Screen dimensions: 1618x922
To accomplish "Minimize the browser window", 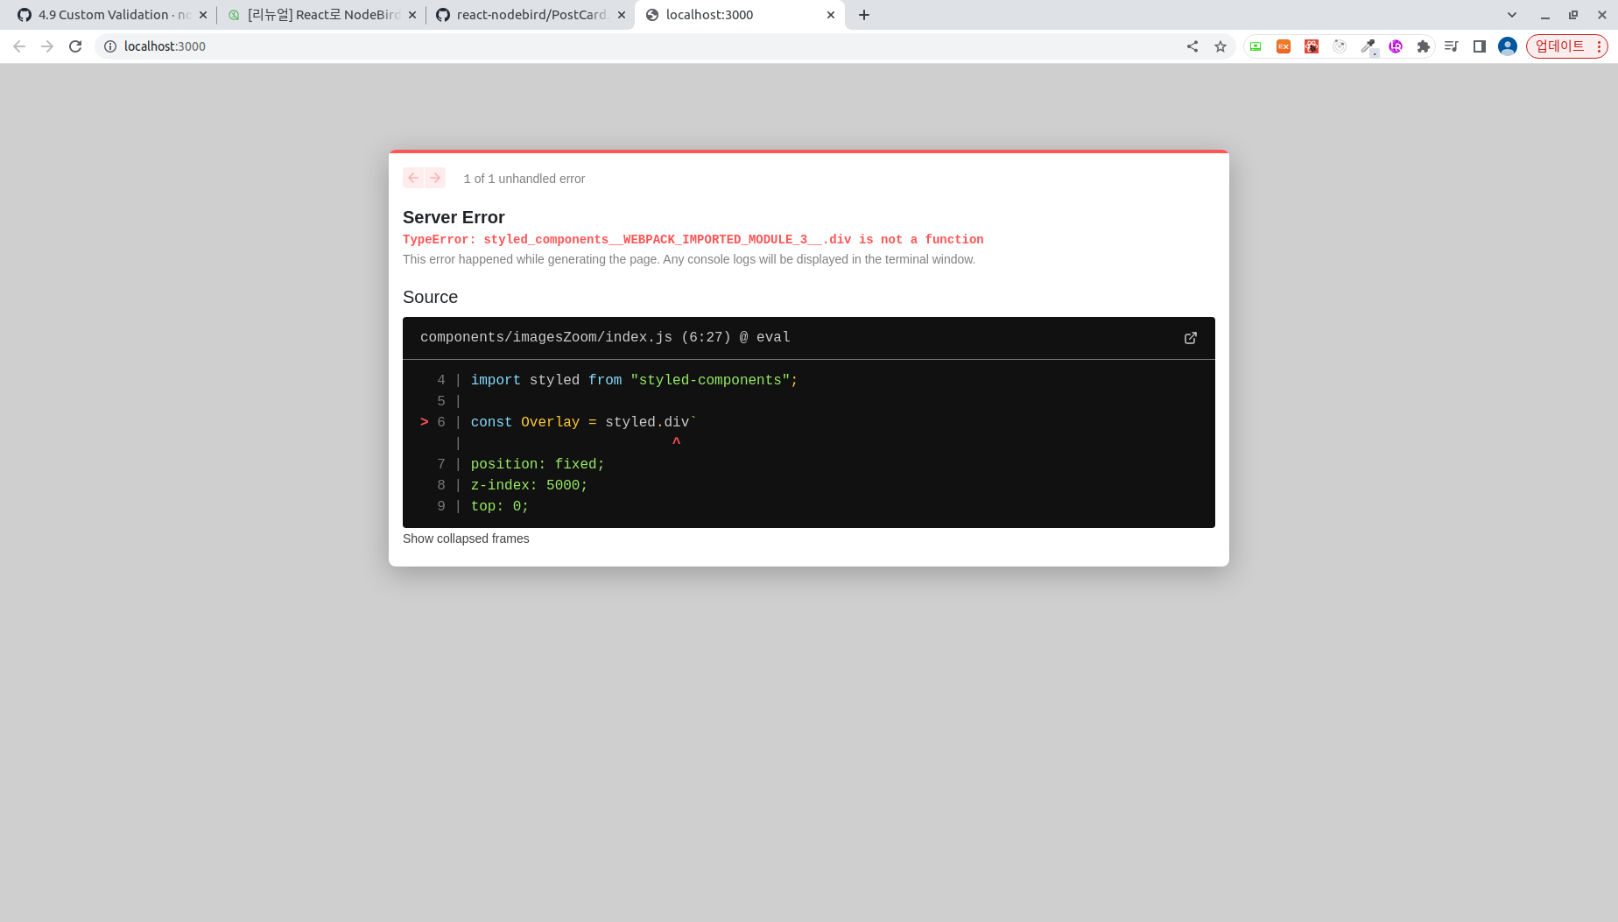I will click(x=1545, y=15).
